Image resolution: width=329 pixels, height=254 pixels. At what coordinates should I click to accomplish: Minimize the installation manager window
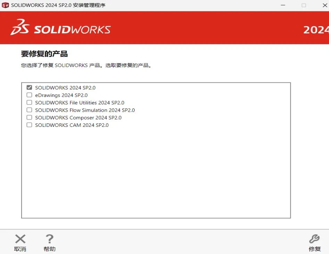pos(282,5)
